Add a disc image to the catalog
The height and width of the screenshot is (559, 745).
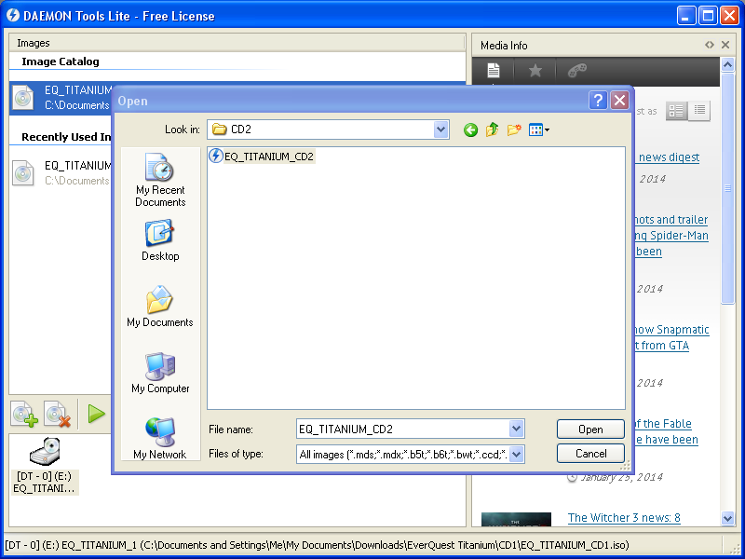(23, 414)
